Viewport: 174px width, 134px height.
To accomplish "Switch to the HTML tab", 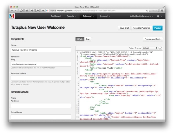I will [x=80, y=39].
